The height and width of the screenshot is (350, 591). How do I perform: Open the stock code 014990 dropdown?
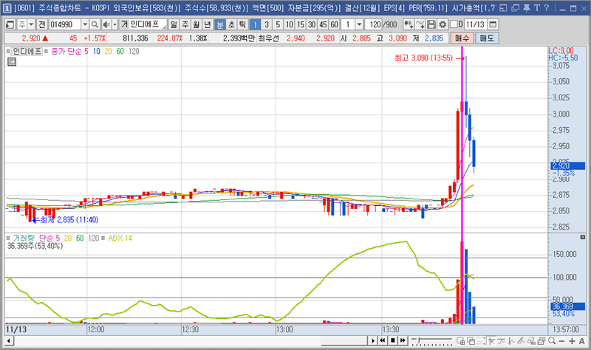pyautogui.click(x=85, y=24)
